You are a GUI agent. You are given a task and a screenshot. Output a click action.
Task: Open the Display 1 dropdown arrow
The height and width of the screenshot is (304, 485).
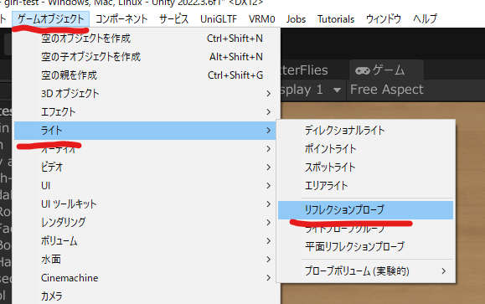tap(337, 90)
